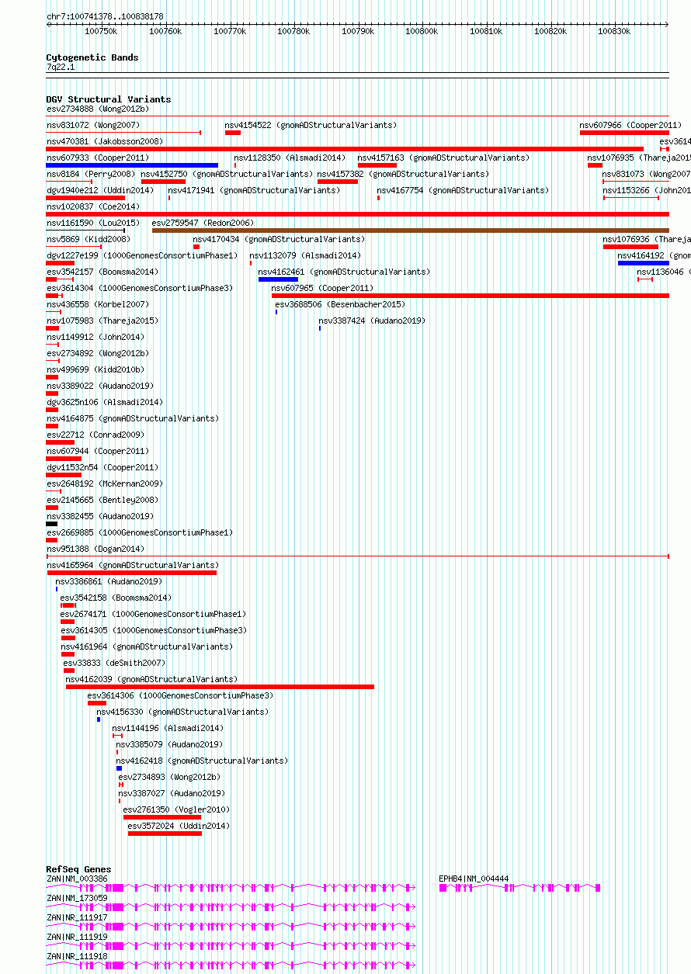Select esv3688506 (Besenbacher2015) label

[340, 305]
